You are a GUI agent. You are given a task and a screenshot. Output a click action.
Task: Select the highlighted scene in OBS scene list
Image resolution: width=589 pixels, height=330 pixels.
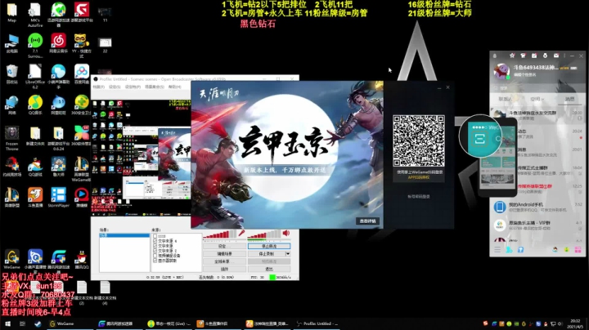(124, 235)
